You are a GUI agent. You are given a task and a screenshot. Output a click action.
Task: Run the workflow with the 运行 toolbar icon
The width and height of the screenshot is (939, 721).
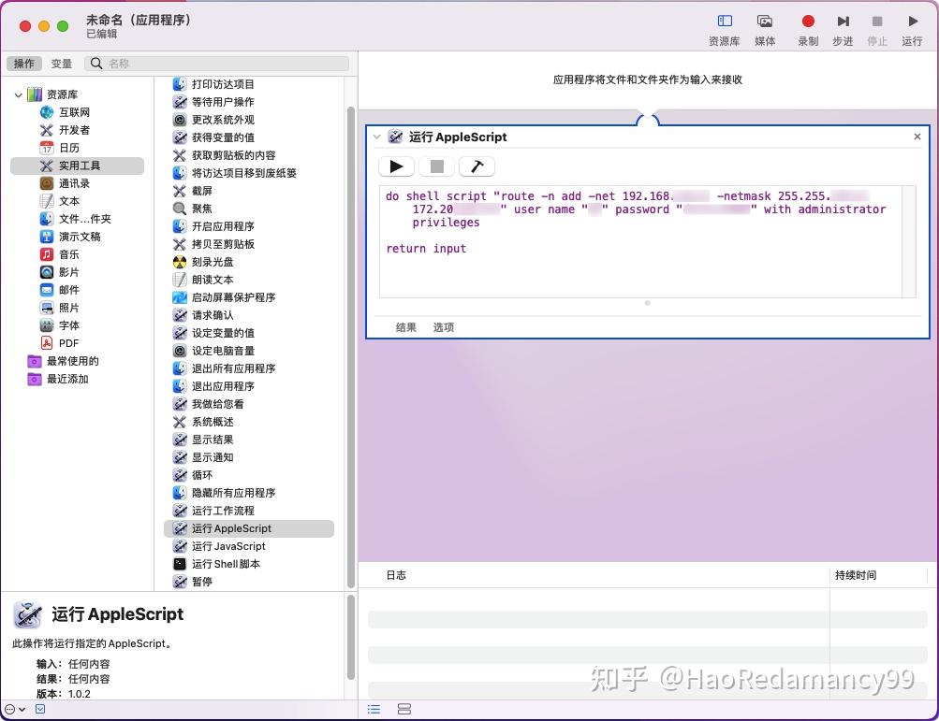point(911,21)
